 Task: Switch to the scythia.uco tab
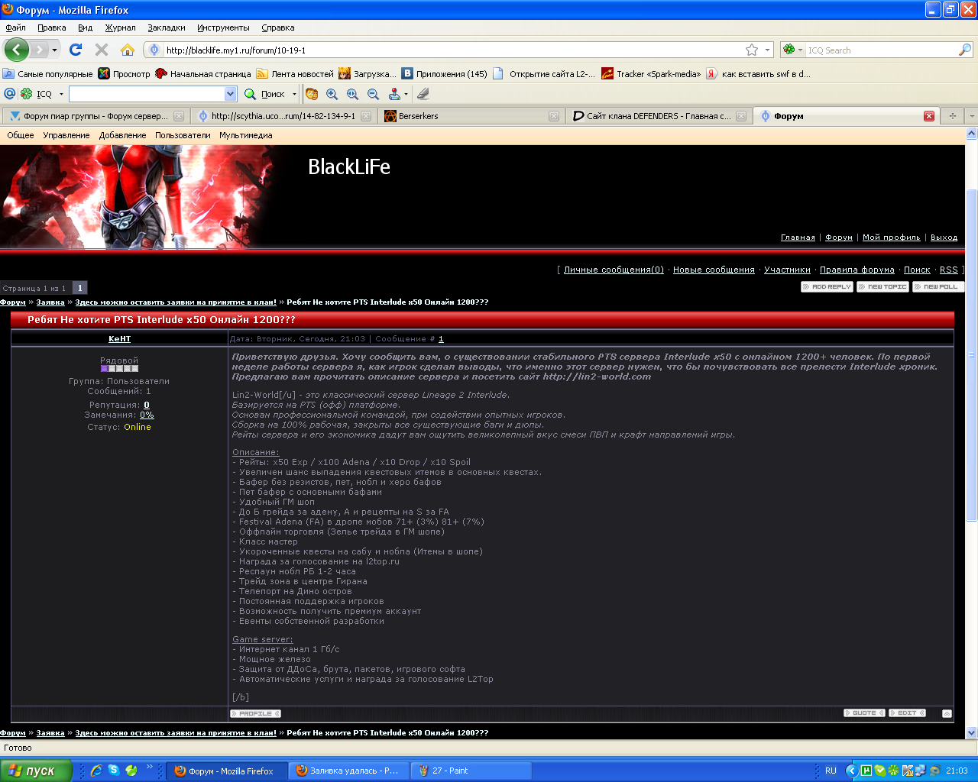(283, 116)
